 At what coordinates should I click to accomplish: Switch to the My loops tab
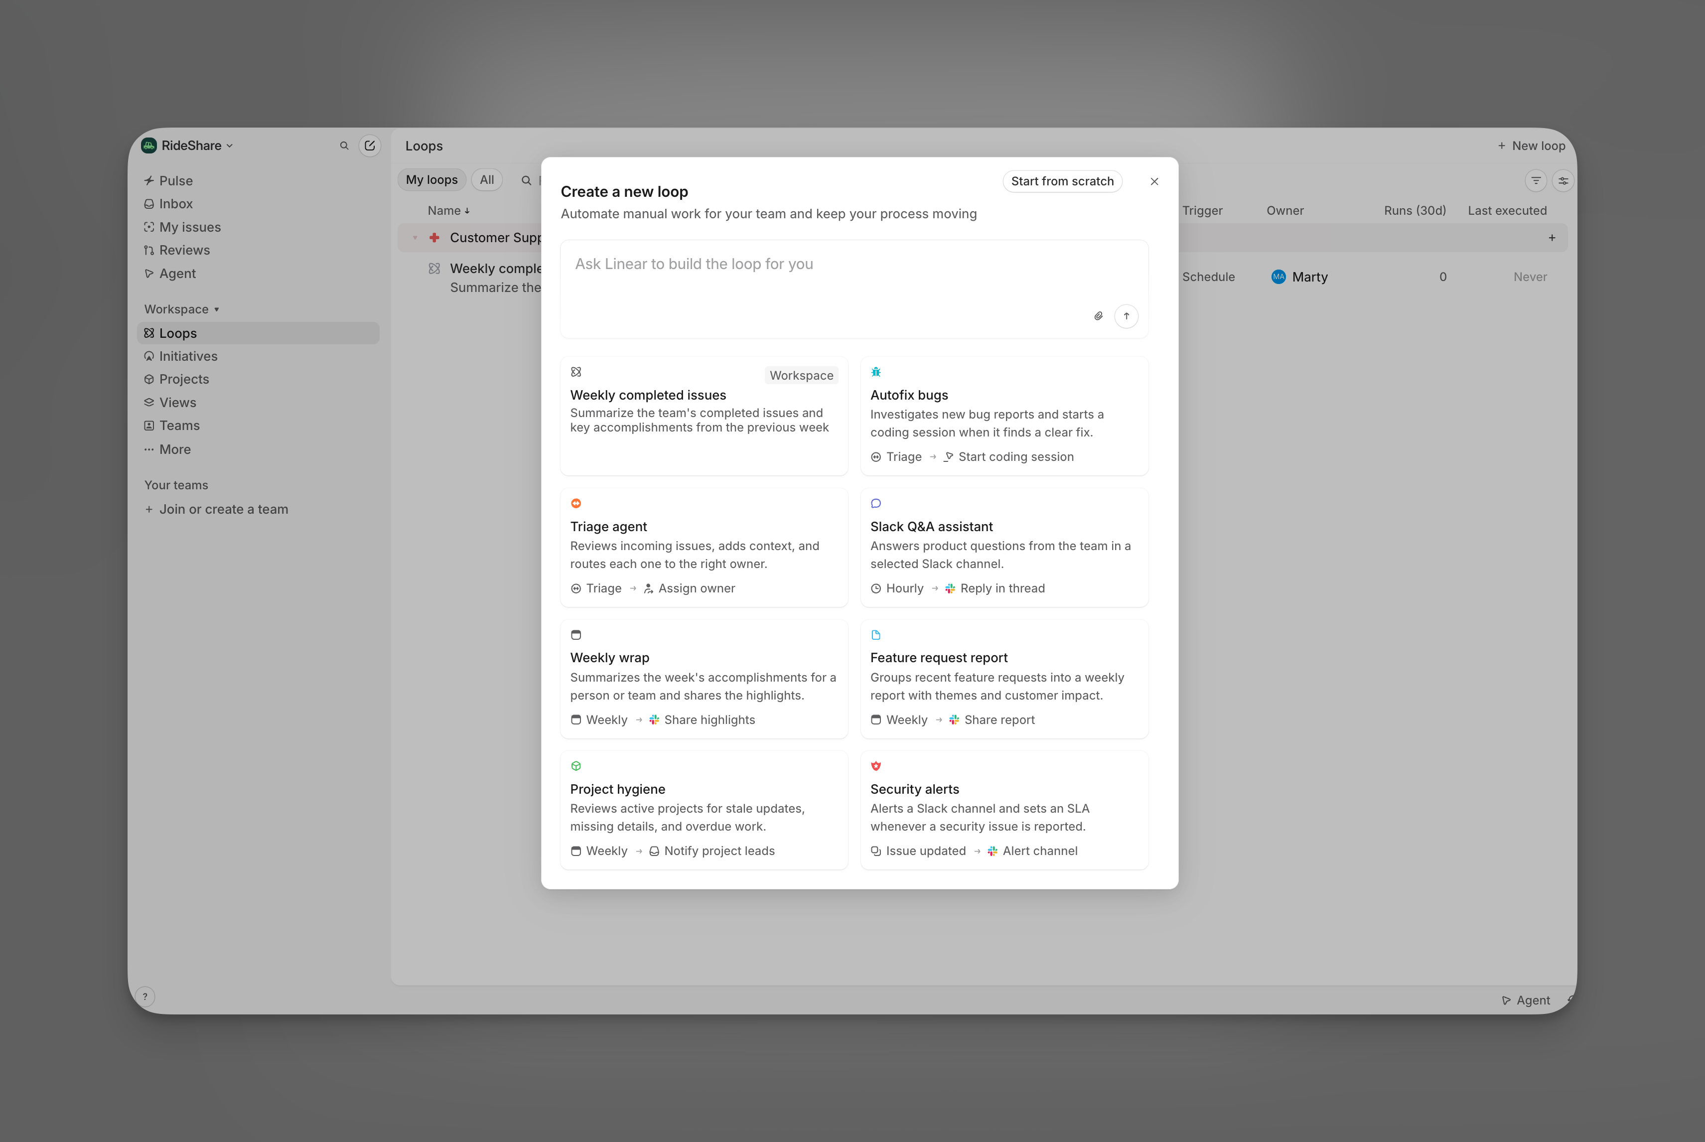point(432,180)
